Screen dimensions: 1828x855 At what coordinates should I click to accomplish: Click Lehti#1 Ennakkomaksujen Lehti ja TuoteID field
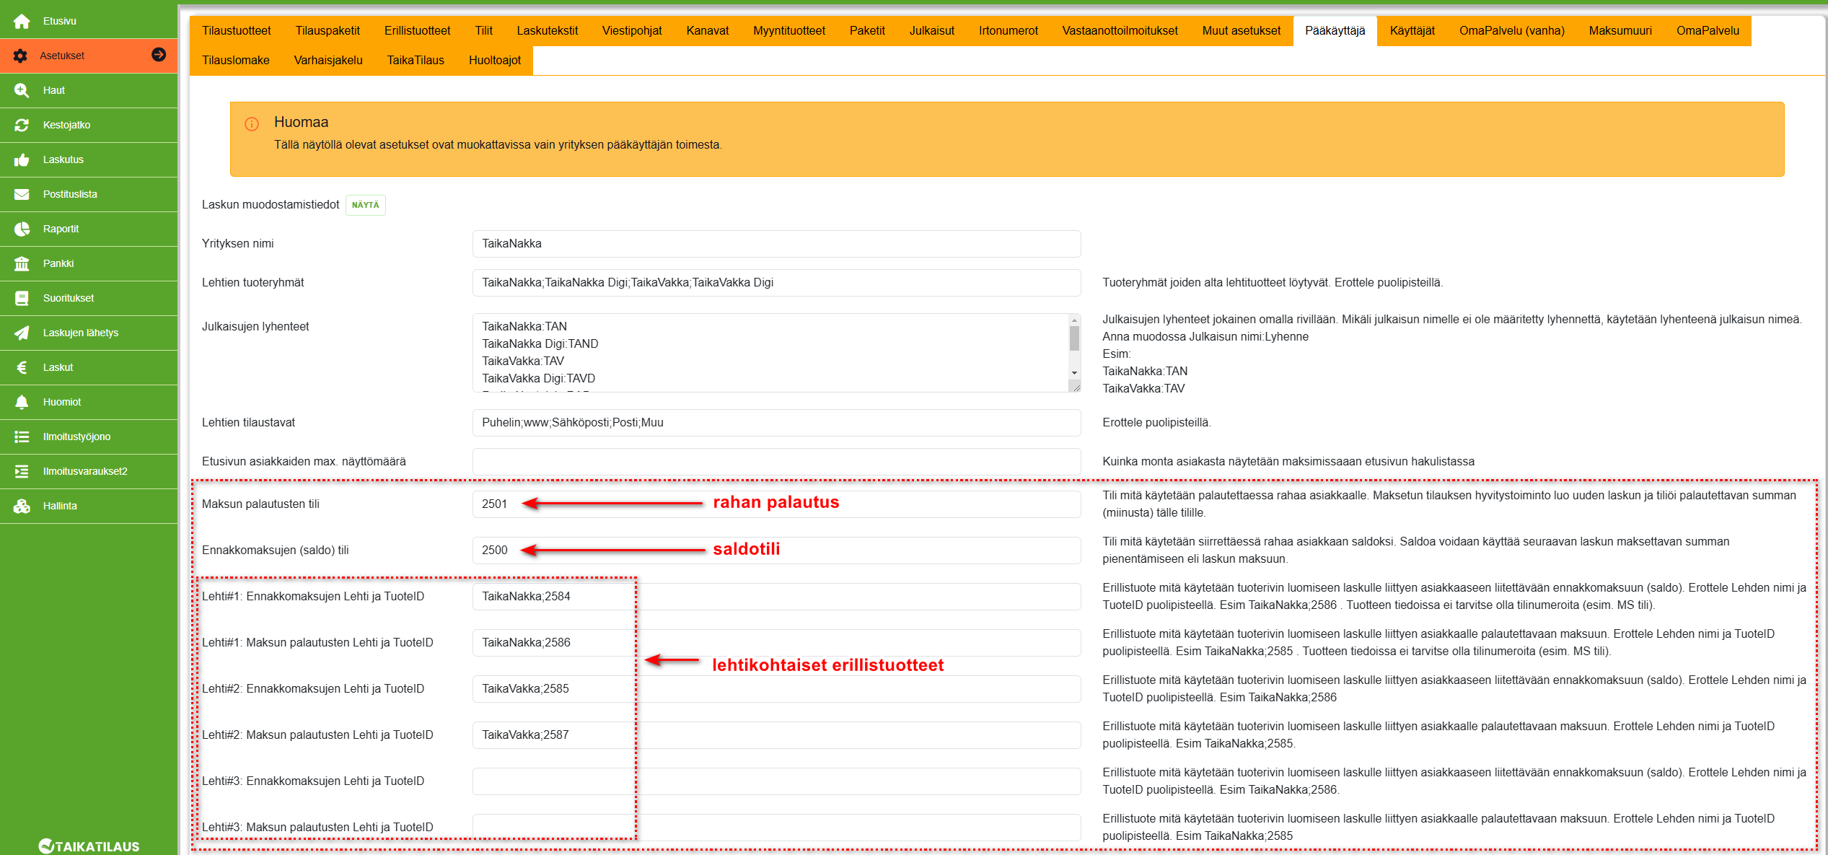tap(776, 597)
